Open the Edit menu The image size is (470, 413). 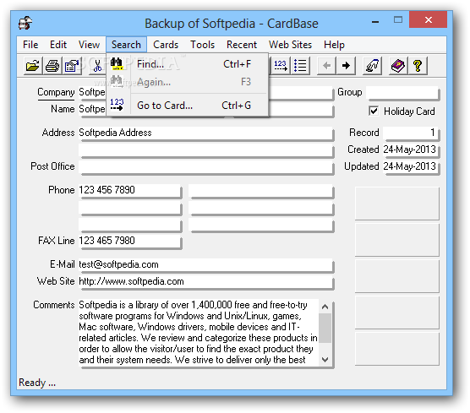pyautogui.click(x=58, y=45)
